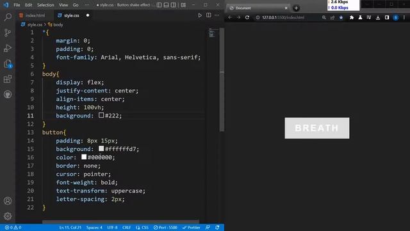This screenshot has width=410, height=231.
Task: Open the Search view in the activity bar
Action: tap(8, 17)
